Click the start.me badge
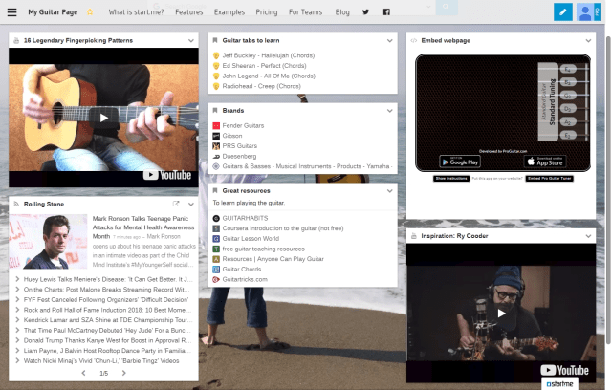Screen dimensions: 612x390 pyautogui.click(x=559, y=383)
